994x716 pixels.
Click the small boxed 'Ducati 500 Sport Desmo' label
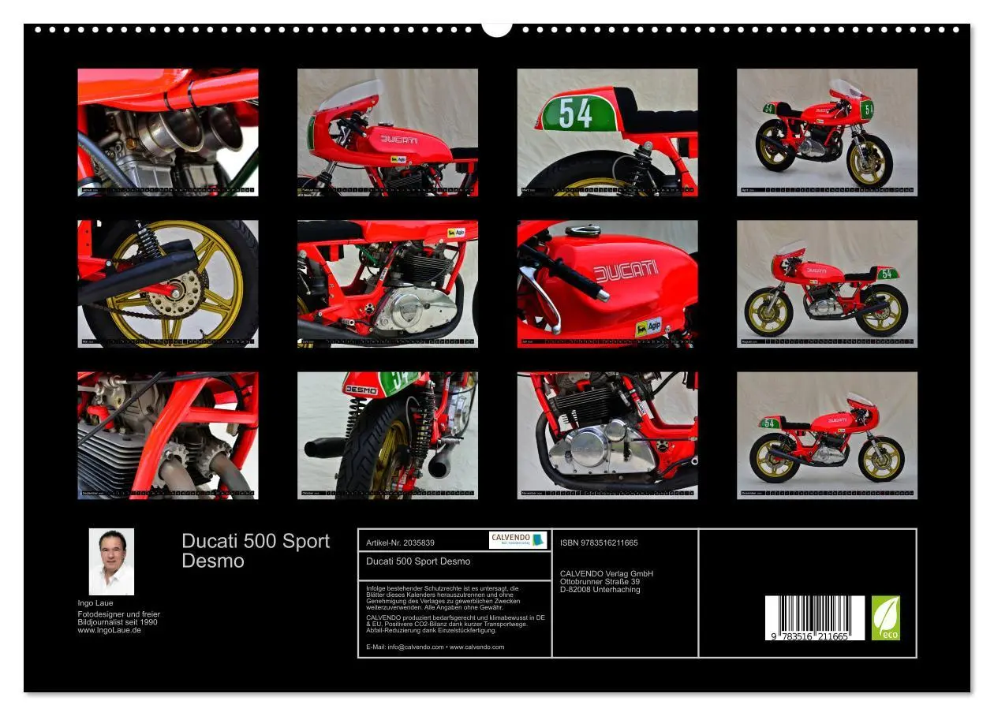[418, 561]
